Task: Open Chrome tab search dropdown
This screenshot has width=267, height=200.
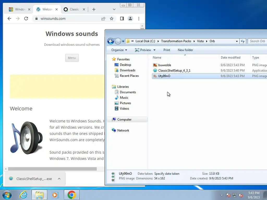Action: 114,9
